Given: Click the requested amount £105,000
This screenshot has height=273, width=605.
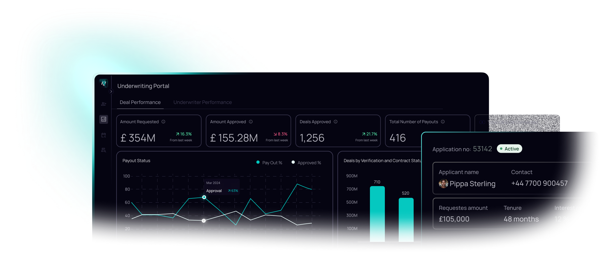Looking at the screenshot, I should tap(454, 219).
